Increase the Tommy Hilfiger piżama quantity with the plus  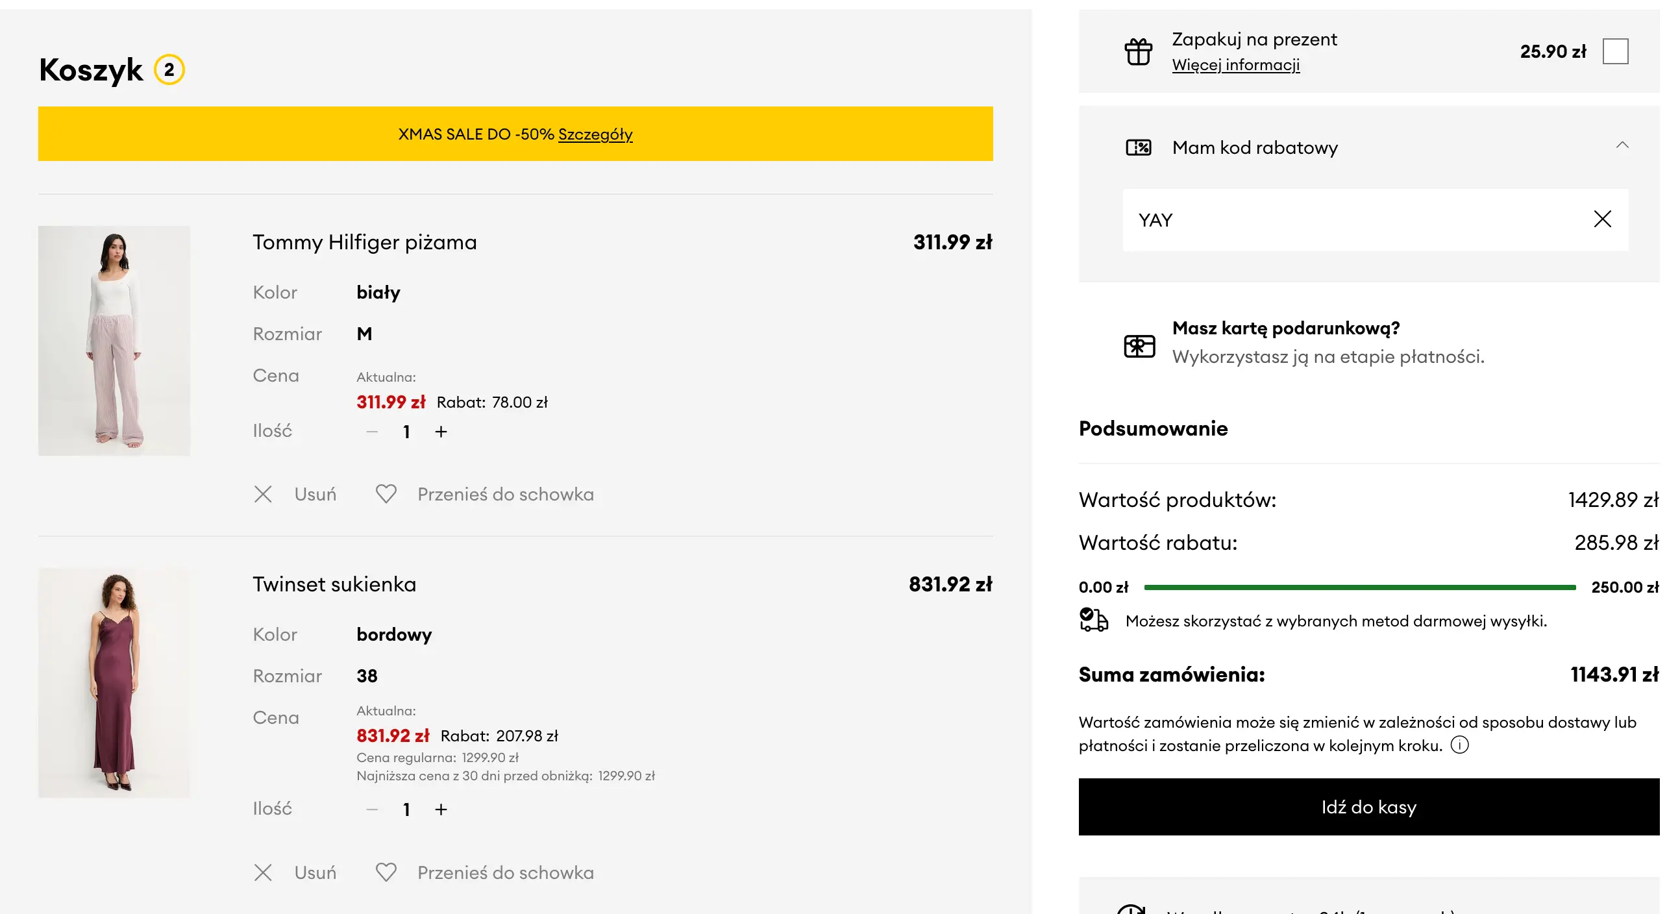441,432
